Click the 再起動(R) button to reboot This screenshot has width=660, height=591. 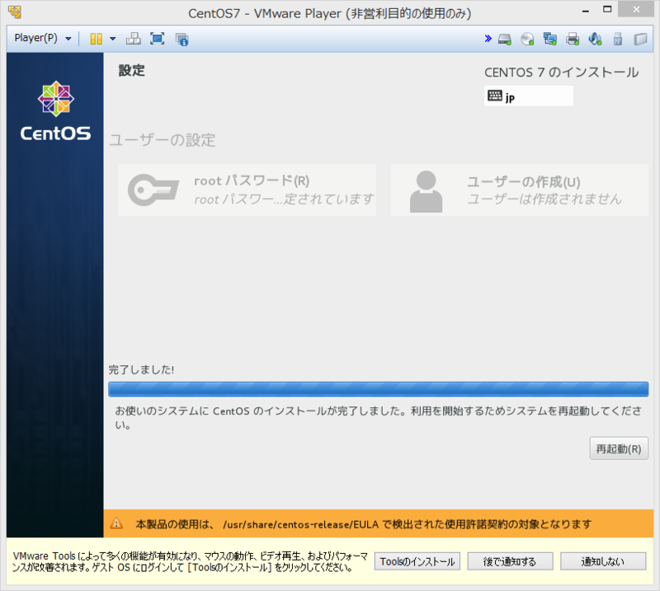click(619, 448)
